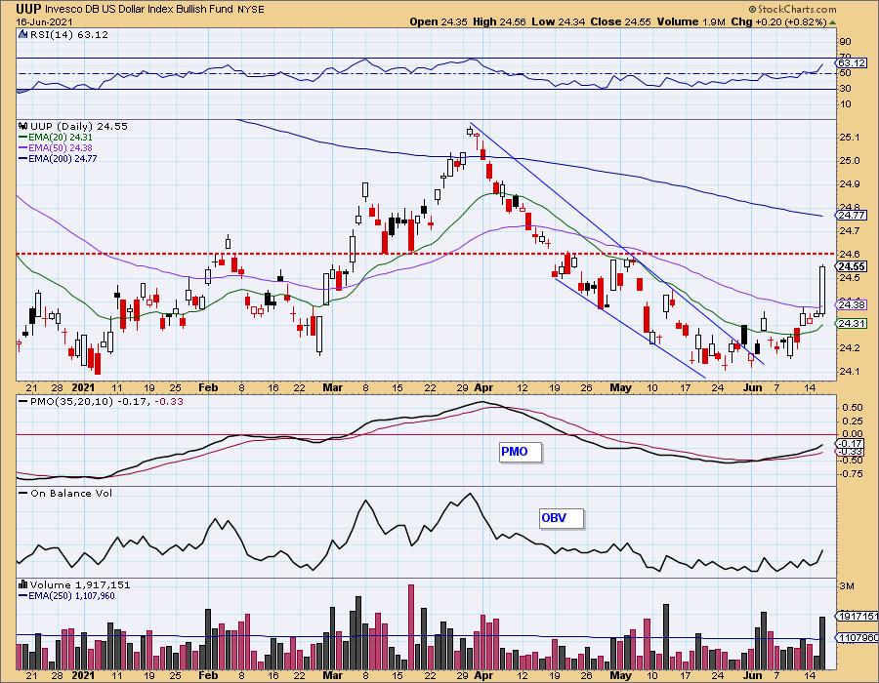Click the 25.1 price axis label

tap(851, 138)
